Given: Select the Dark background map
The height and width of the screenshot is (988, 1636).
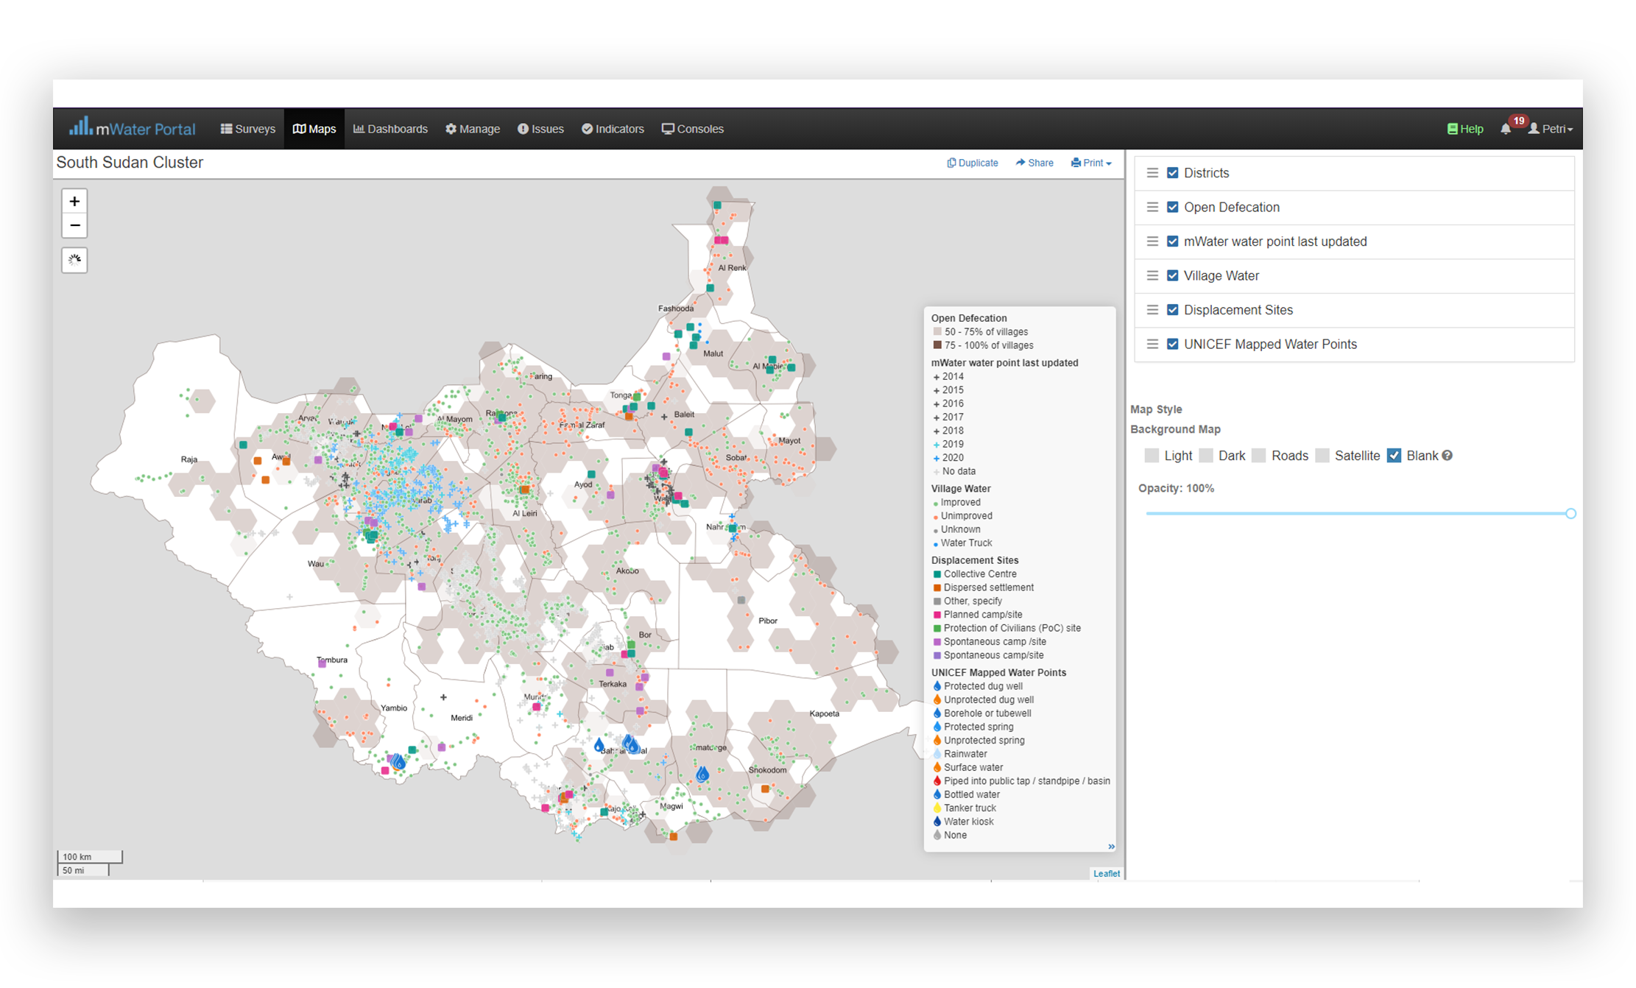Looking at the screenshot, I should 1206,456.
